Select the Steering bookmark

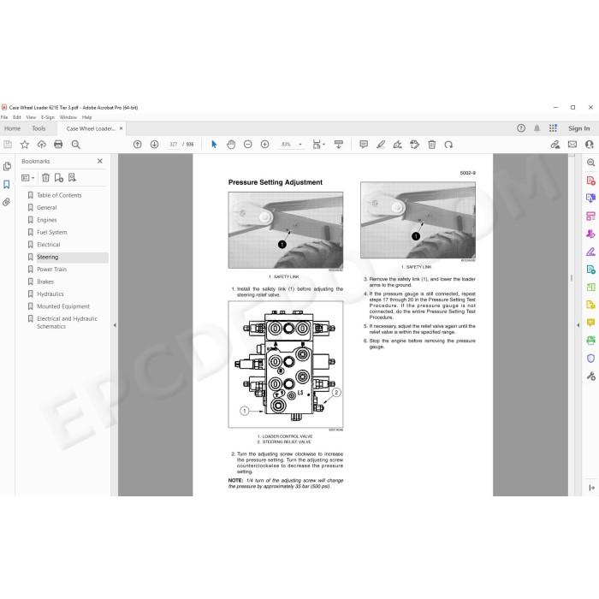pos(48,257)
